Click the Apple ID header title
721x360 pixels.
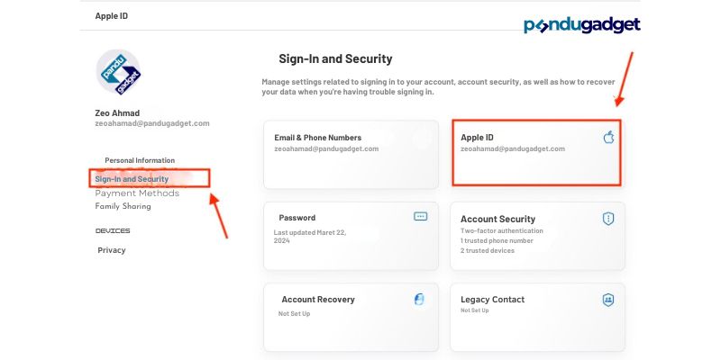(x=111, y=16)
